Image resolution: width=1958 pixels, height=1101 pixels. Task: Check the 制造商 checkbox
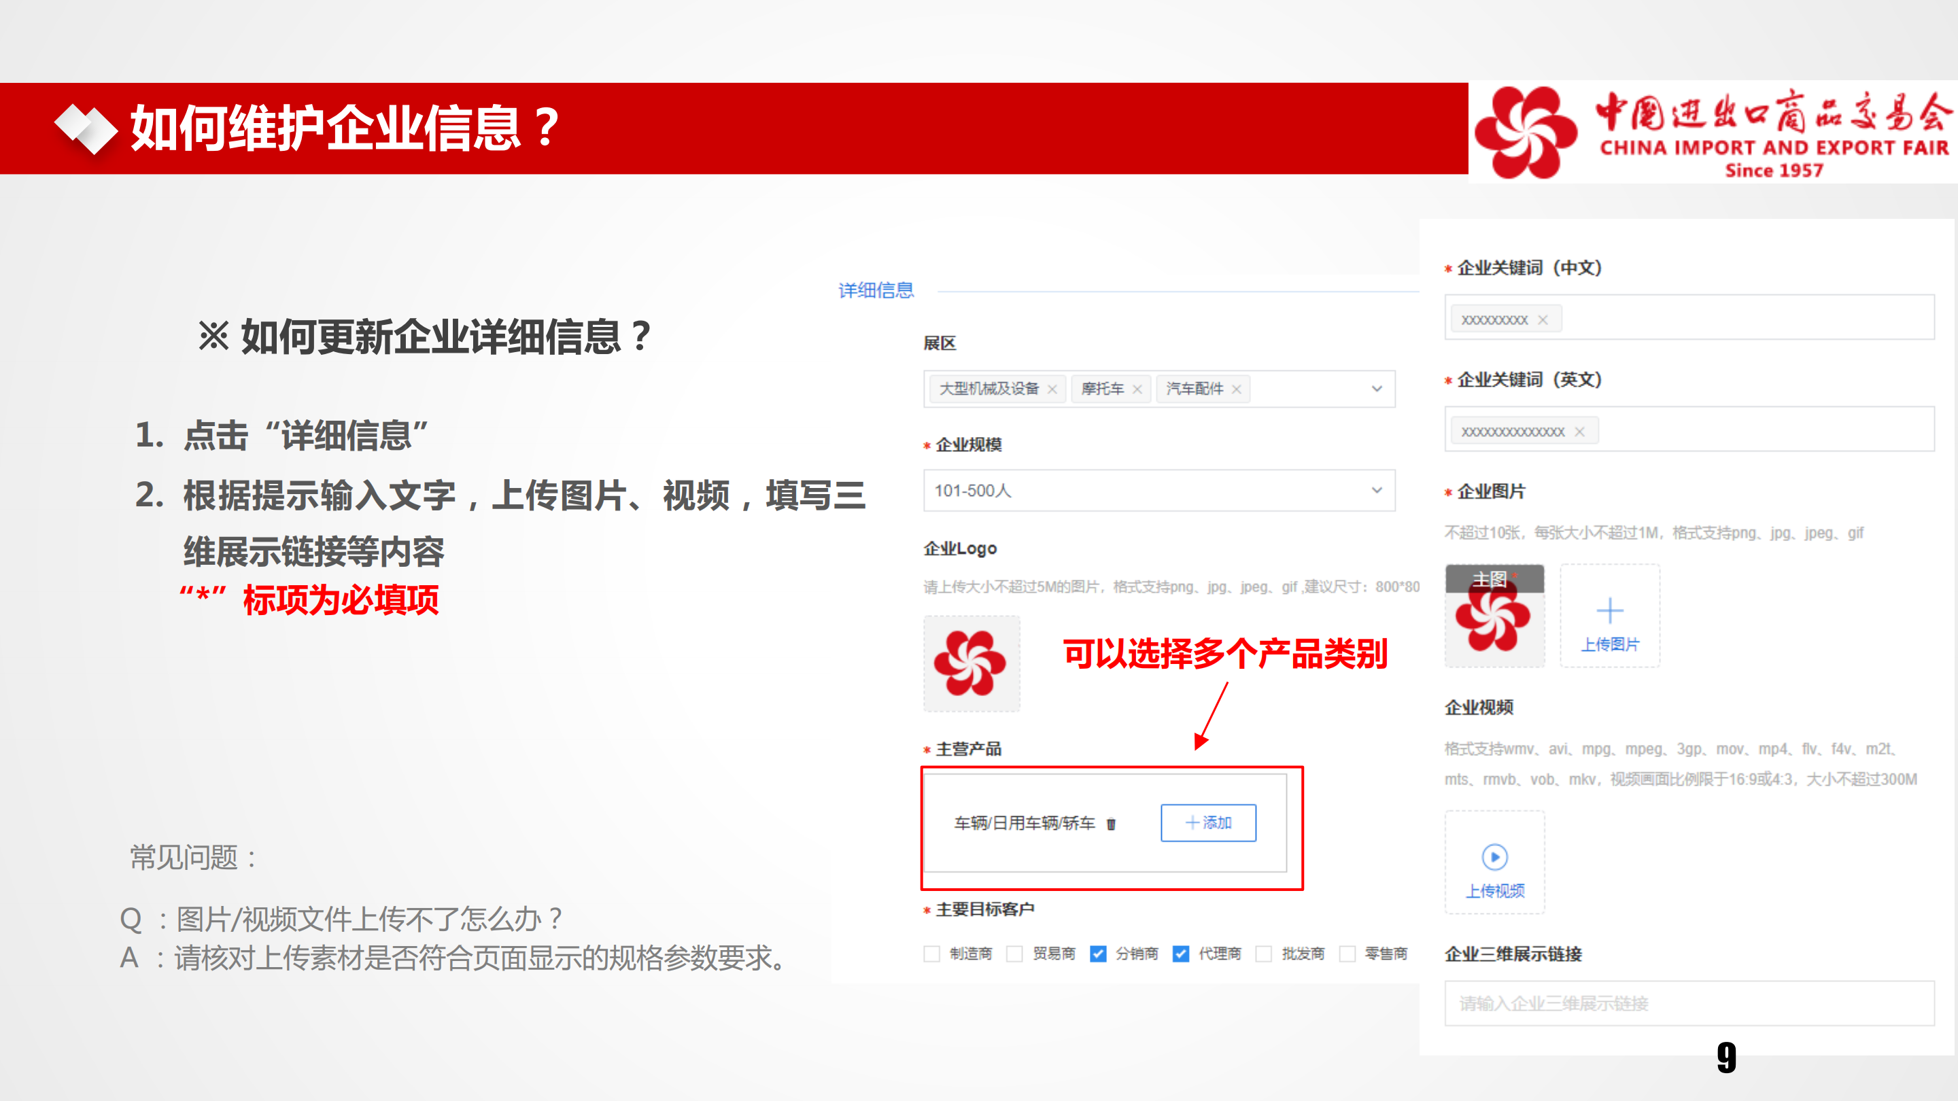(932, 954)
